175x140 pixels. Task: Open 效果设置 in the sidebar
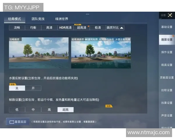(167, 103)
